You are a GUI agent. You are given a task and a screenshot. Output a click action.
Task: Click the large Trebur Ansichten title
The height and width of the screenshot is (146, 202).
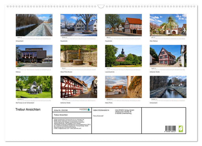point(28,110)
